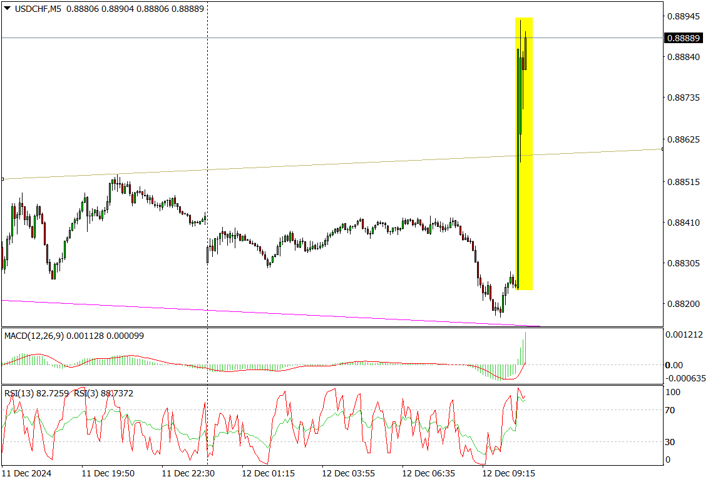The image size is (708, 482).
Task: Select the MACD scale value 0.001212
Action: (x=684, y=334)
